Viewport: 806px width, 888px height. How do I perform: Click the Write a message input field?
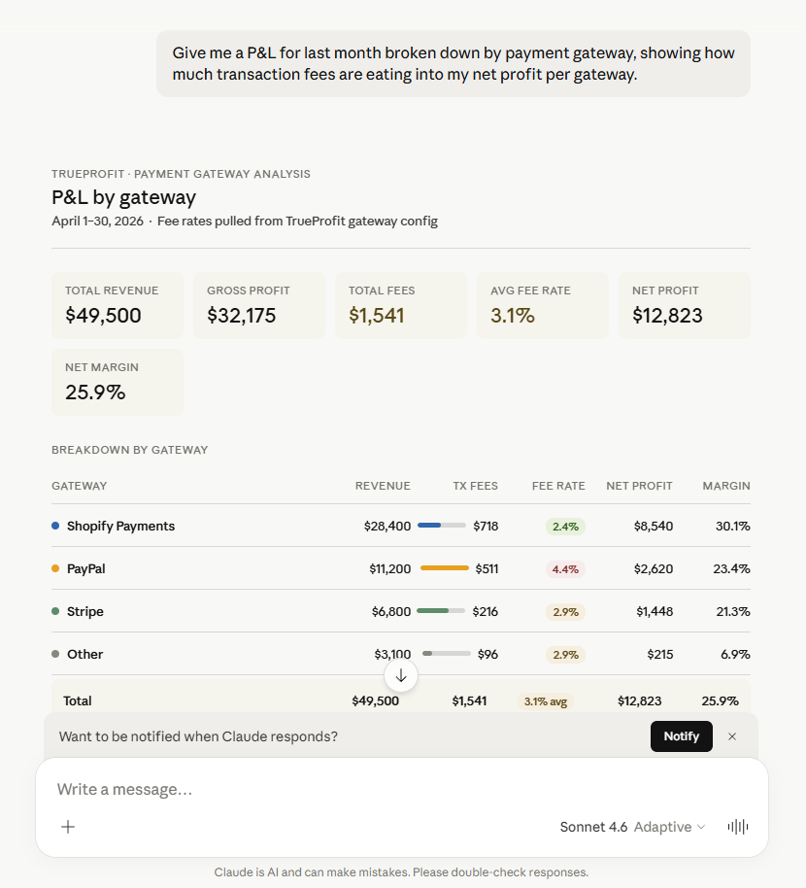[402, 790]
